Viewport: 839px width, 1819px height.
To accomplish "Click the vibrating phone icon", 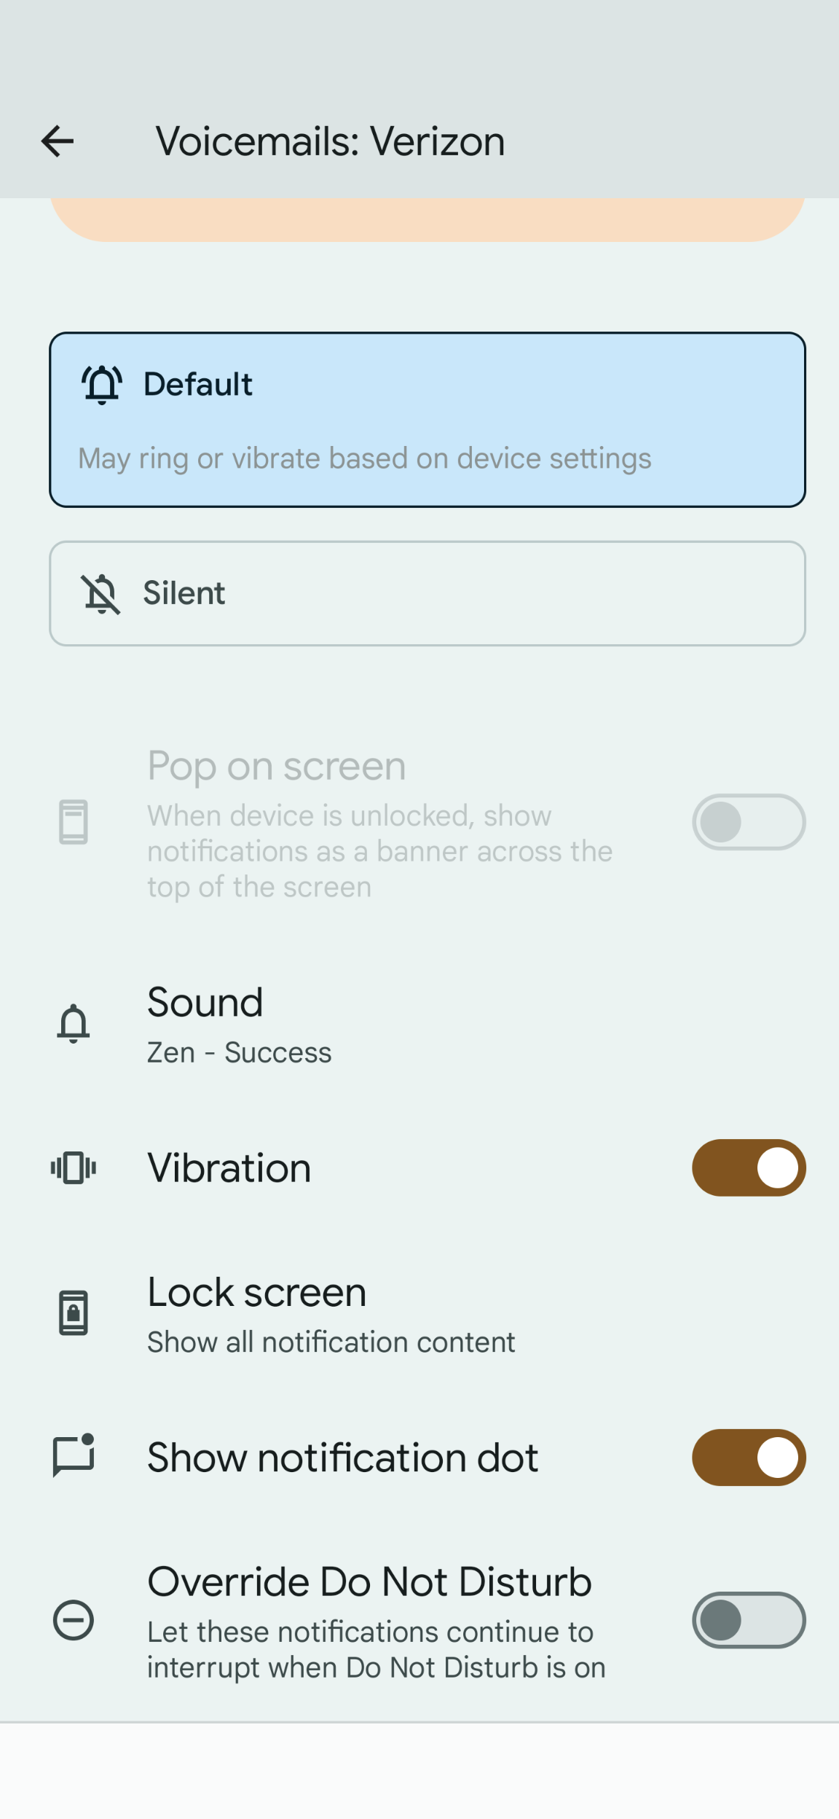I will [x=74, y=1167].
